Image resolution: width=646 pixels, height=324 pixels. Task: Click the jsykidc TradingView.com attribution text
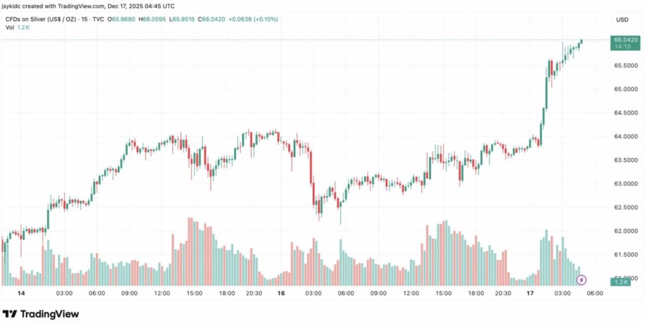(88, 6)
